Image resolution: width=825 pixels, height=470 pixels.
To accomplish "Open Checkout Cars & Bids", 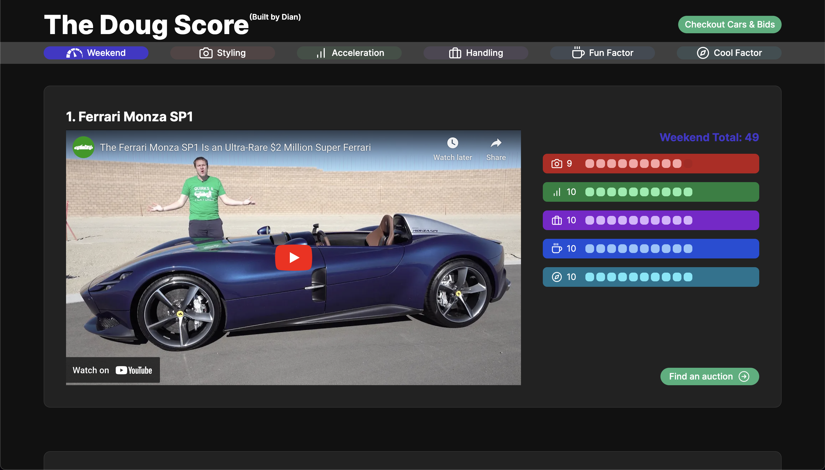I will point(729,24).
